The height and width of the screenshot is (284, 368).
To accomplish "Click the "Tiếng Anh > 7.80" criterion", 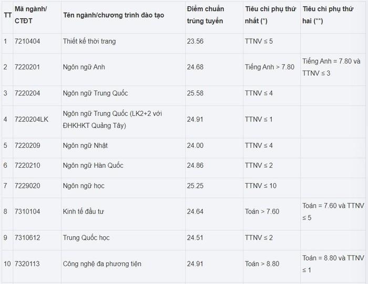I will tap(270, 67).
